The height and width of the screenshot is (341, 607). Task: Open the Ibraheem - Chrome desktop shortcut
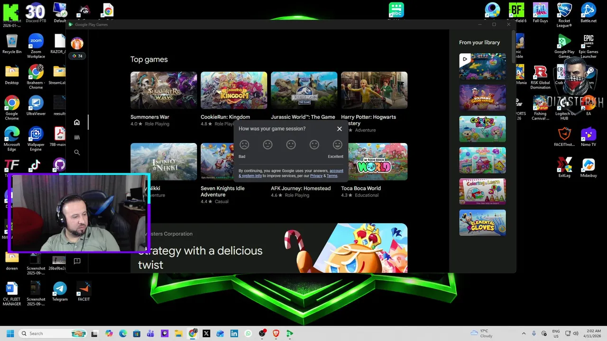click(x=36, y=77)
